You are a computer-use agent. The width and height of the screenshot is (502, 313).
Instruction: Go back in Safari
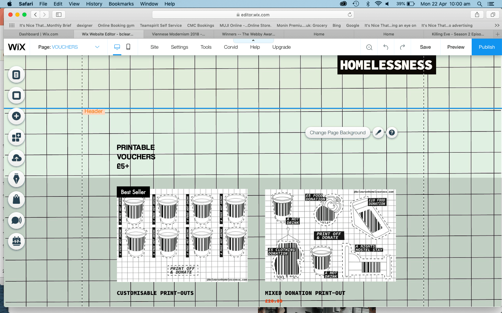36,15
